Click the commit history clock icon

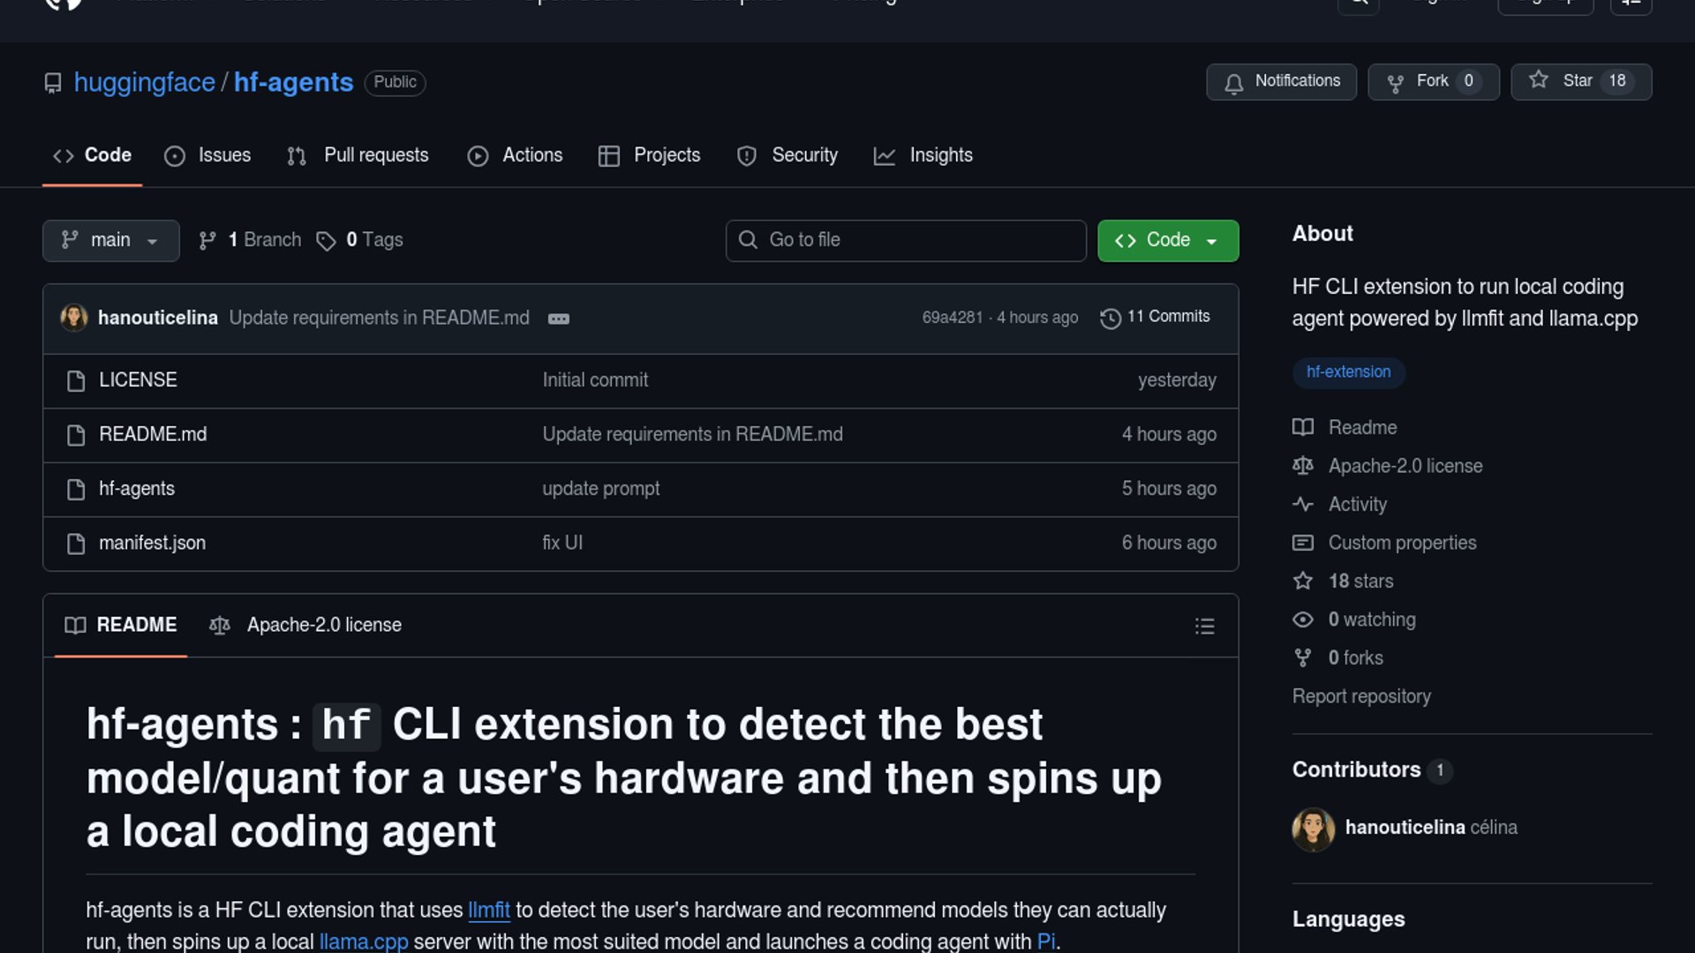point(1110,318)
